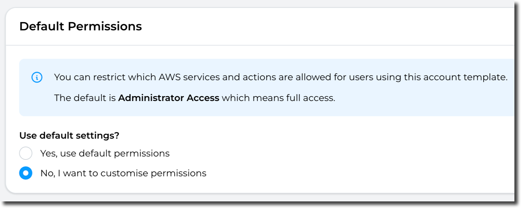This screenshot has width=521, height=208.
Task: Select the "Yes, use default permissions" radio button
Action: [26, 153]
